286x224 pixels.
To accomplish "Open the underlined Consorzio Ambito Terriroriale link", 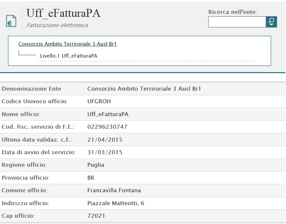I will click(68, 44).
